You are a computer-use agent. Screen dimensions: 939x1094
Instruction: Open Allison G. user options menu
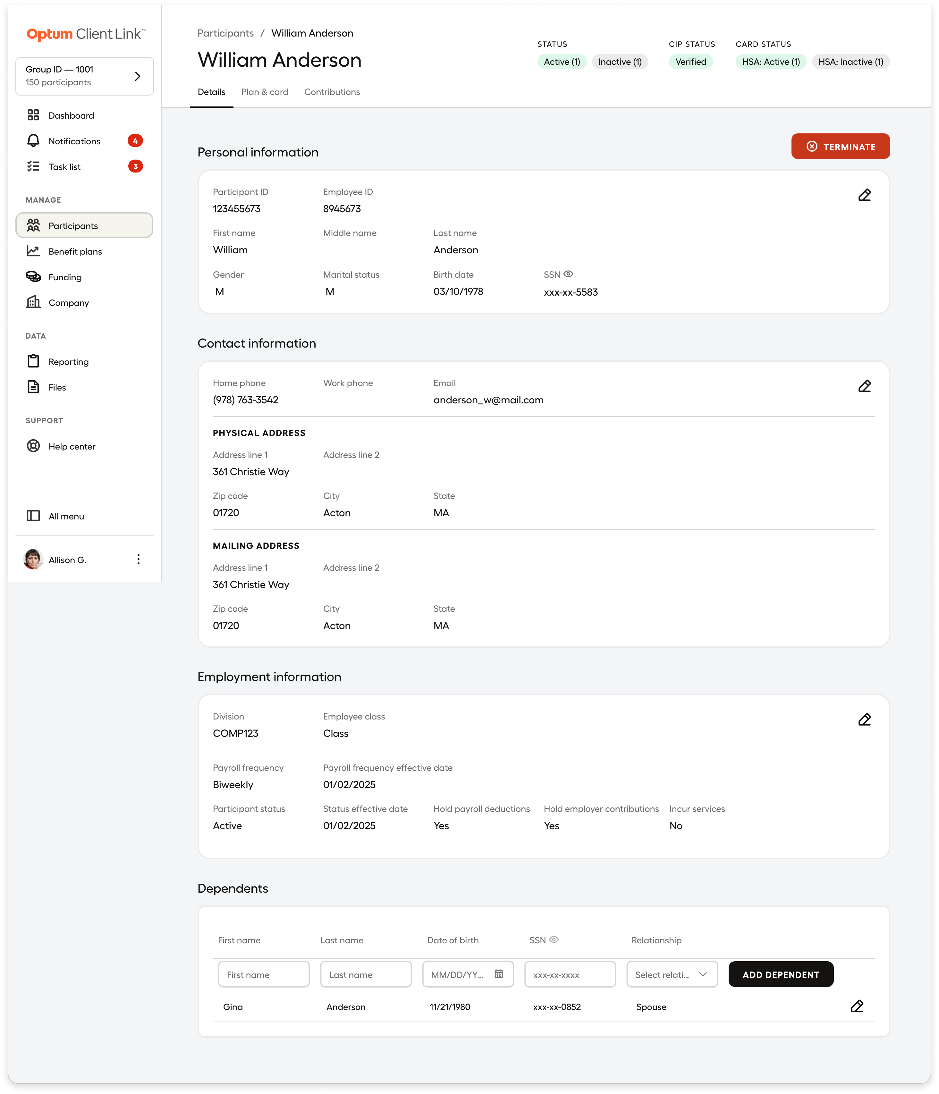tap(138, 560)
